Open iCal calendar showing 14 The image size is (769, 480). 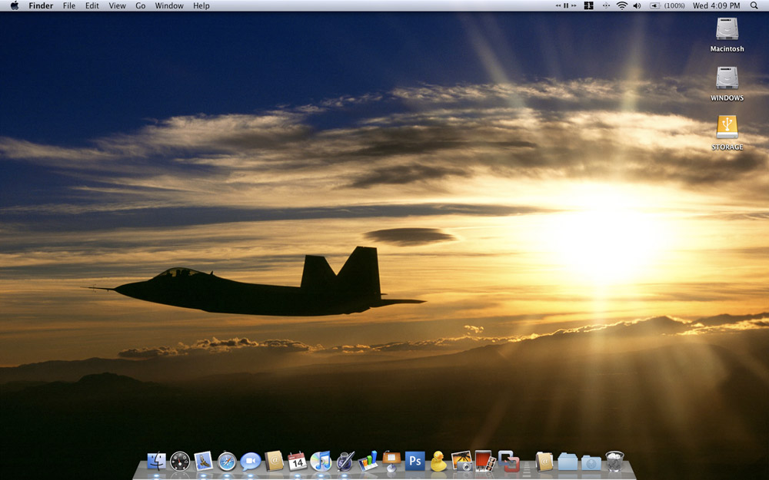[x=297, y=462]
